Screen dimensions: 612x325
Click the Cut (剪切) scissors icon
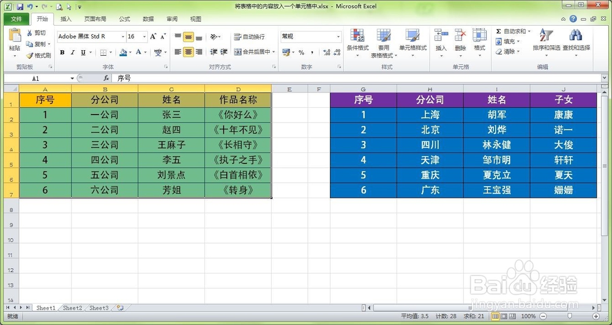(29, 33)
